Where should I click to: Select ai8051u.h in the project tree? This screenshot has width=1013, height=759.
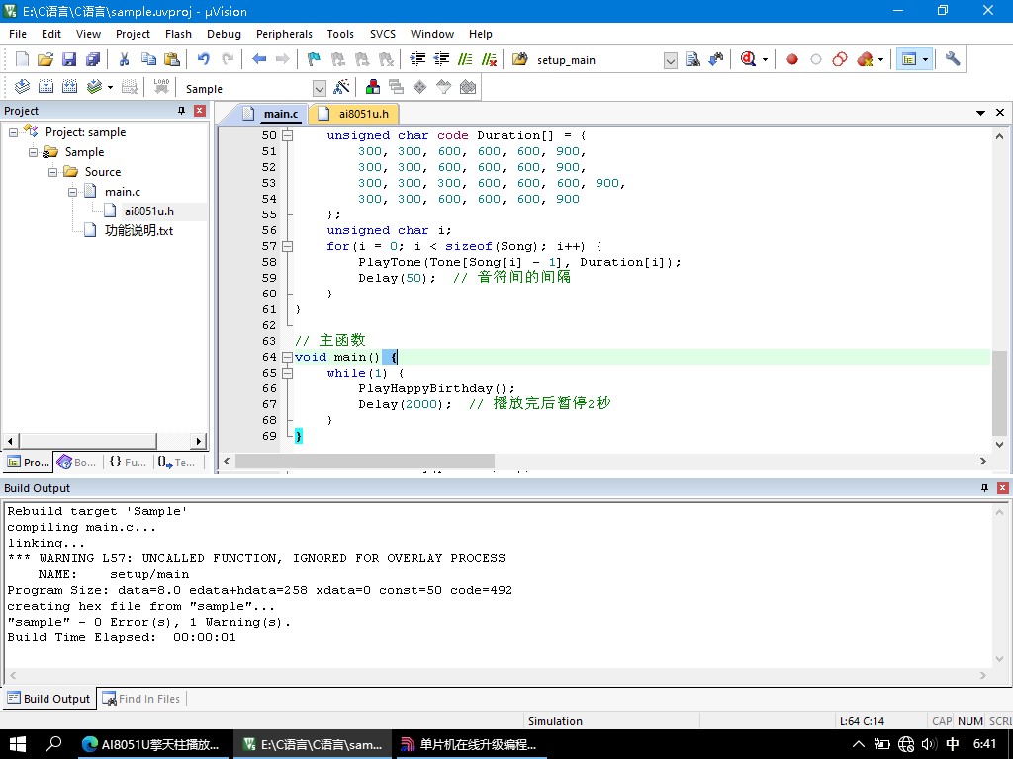click(x=148, y=211)
